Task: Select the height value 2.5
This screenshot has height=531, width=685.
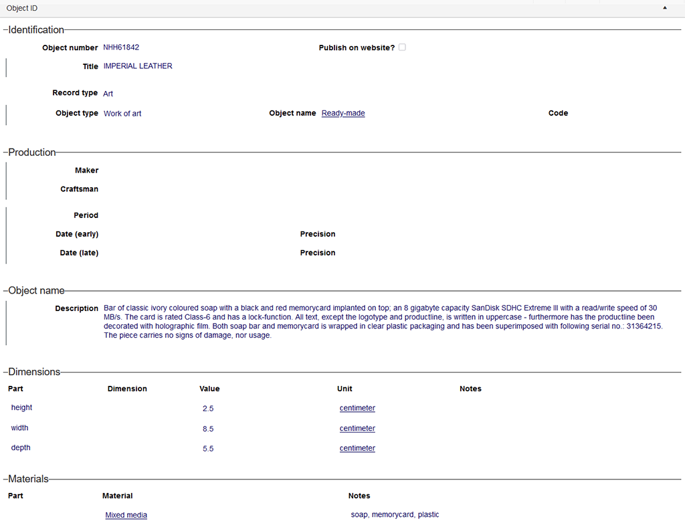Action: [208, 409]
